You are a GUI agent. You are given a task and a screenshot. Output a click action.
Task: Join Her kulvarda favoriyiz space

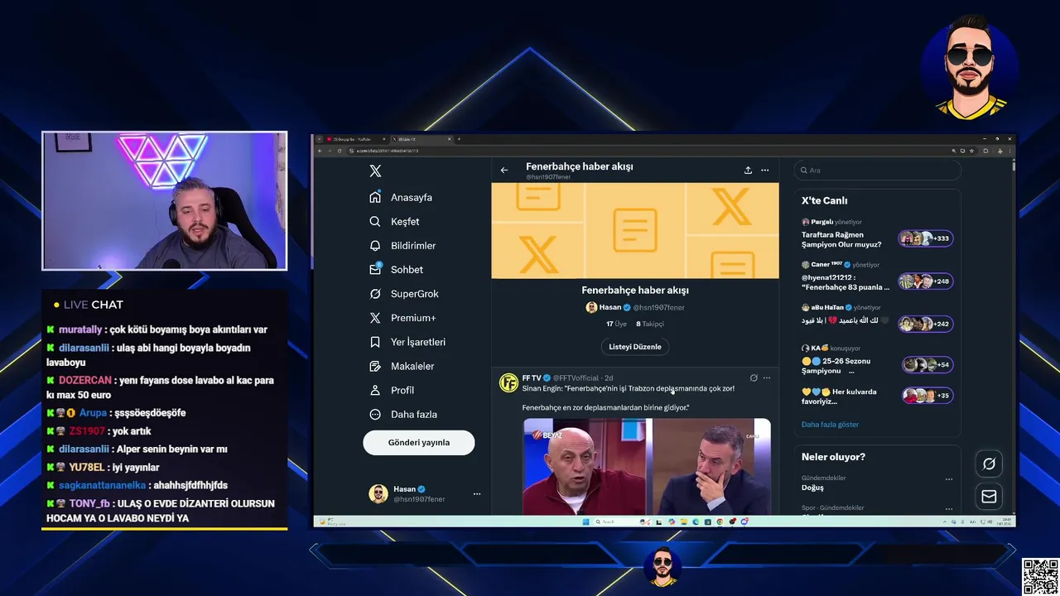(838, 397)
